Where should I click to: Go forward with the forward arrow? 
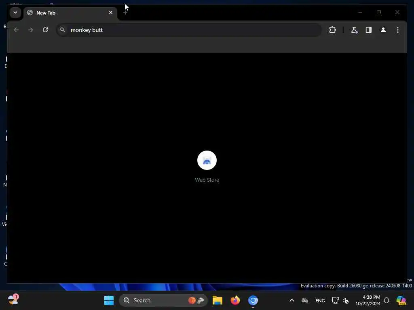pyautogui.click(x=31, y=30)
